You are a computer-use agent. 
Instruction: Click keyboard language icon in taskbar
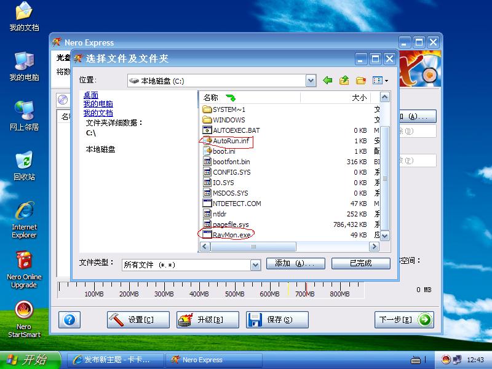click(416, 360)
